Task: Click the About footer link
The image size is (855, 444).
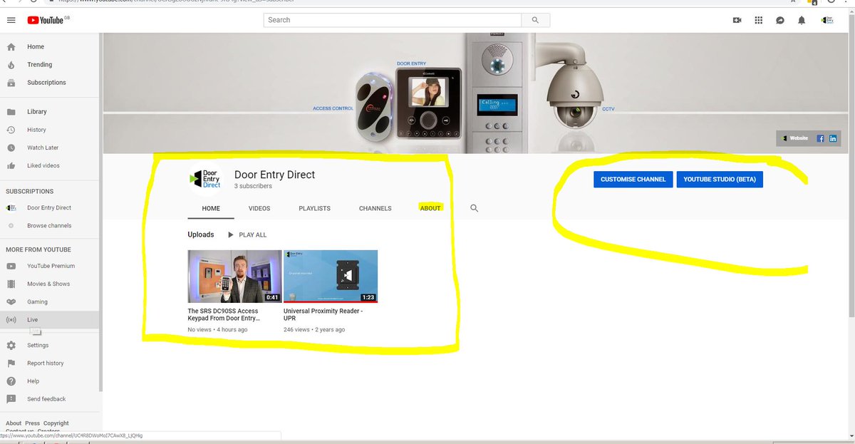Action: pos(14,423)
